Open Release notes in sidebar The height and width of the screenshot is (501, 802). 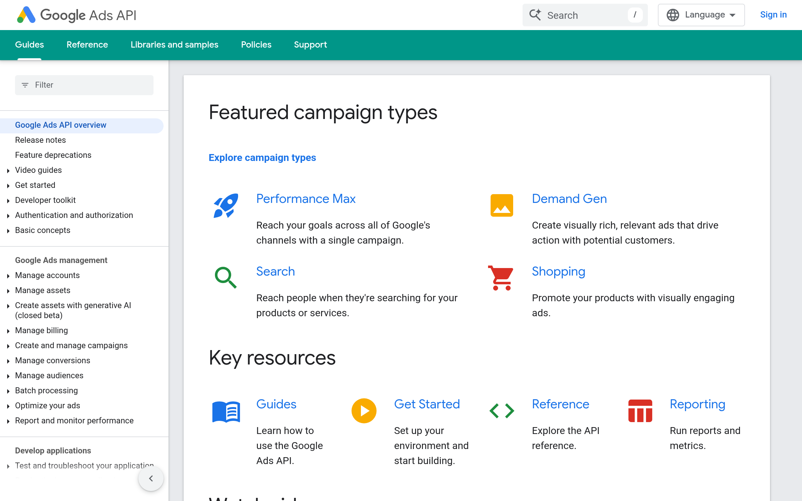point(40,140)
